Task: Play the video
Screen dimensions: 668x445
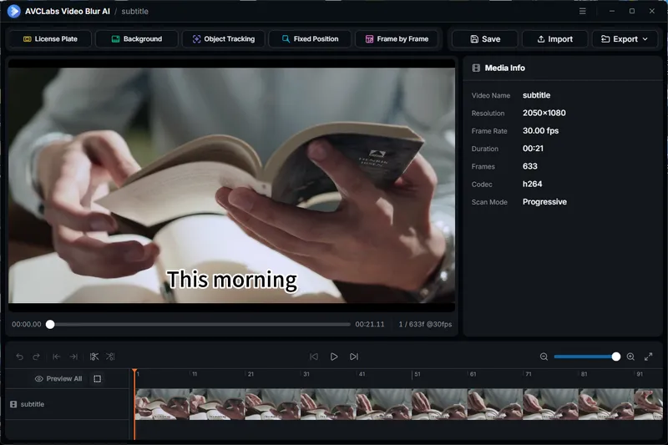Action: [334, 357]
